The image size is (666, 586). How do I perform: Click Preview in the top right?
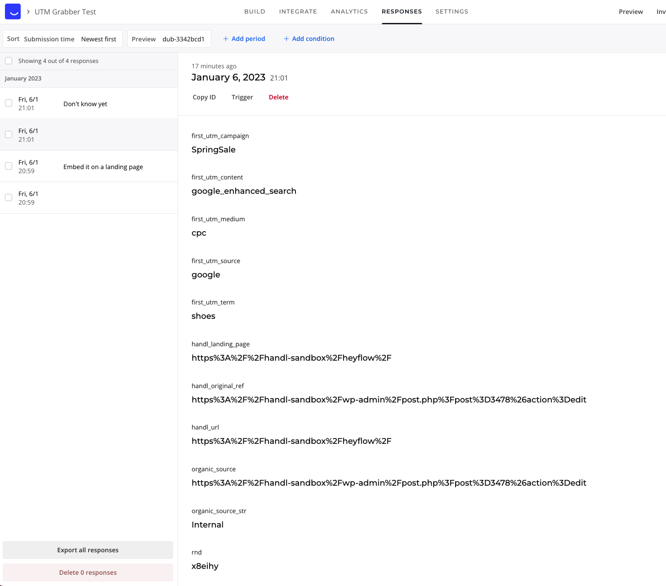pyautogui.click(x=630, y=12)
